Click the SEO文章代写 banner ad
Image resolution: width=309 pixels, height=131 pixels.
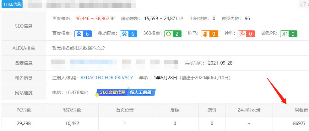(112, 92)
